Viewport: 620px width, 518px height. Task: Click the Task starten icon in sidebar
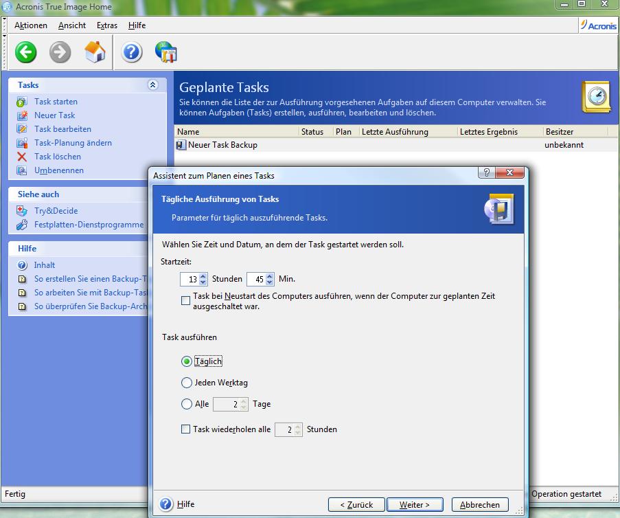tap(22, 102)
